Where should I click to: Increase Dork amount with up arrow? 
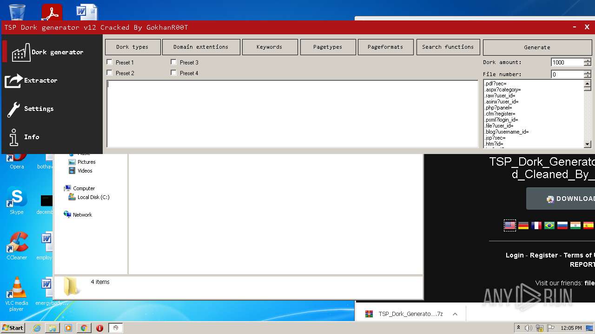(x=588, y=60)
